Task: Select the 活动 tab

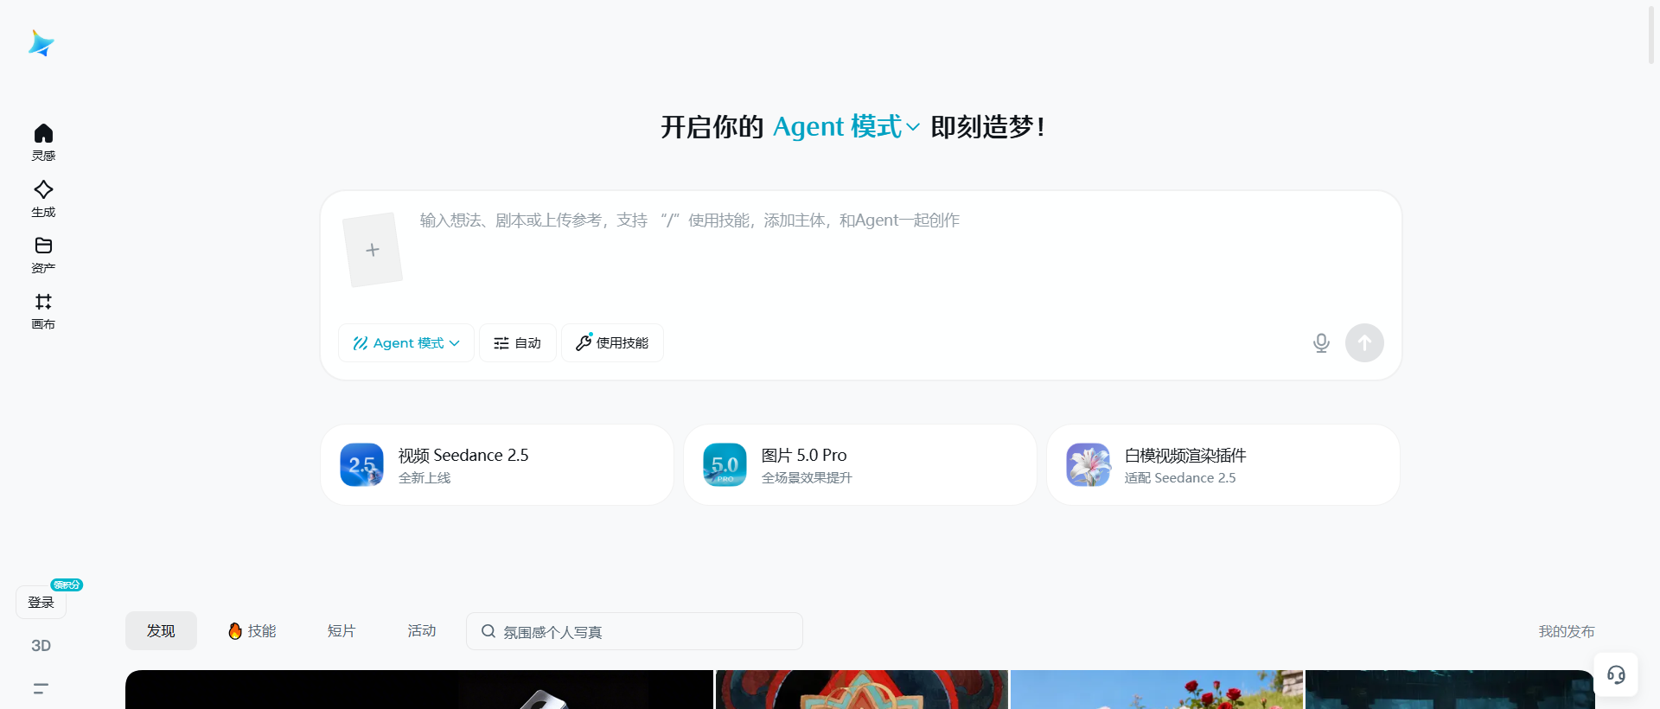Action: point(422,631)
